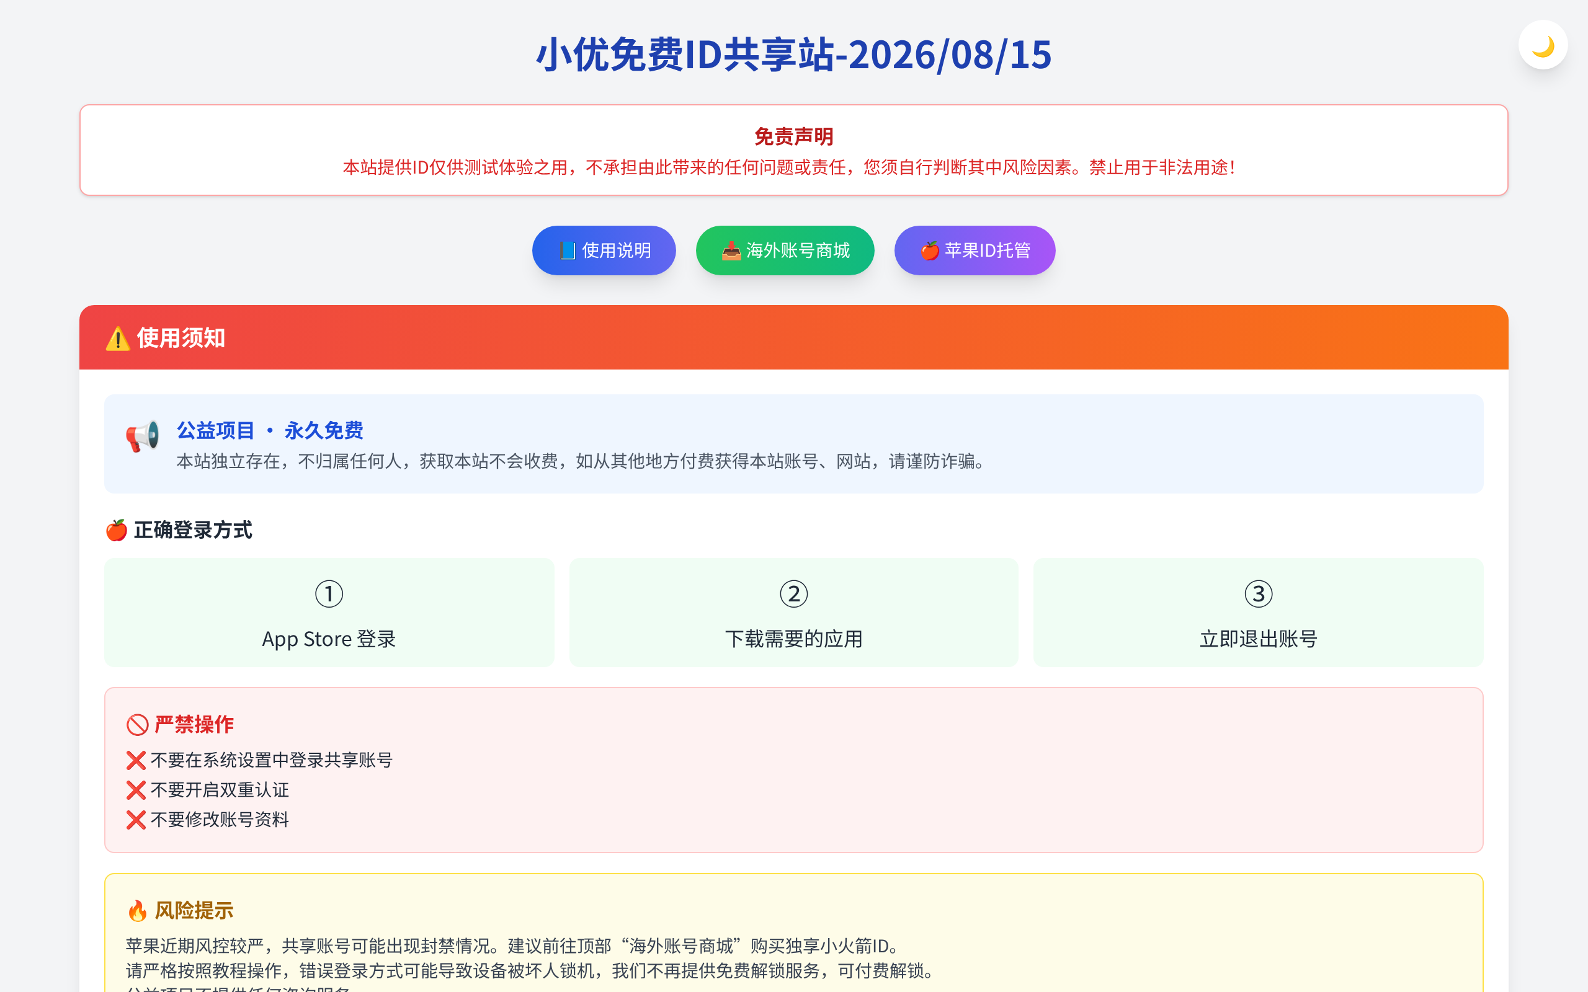Click the apple icon on 苹果ID托管 button
Image resolution: width=1588 pixels, height=992 pixels.
pos(929,250)
